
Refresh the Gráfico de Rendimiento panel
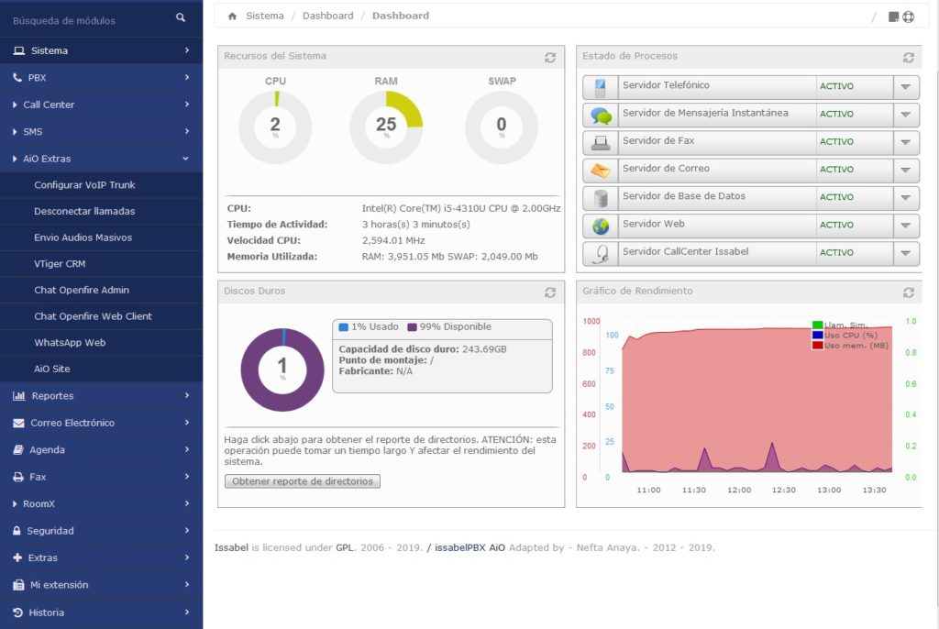(x=909, y=292)
